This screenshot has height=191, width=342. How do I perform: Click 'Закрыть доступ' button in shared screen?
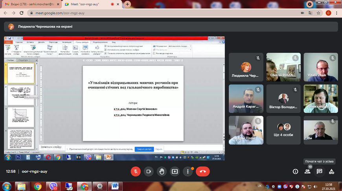(x=144, y=149)
